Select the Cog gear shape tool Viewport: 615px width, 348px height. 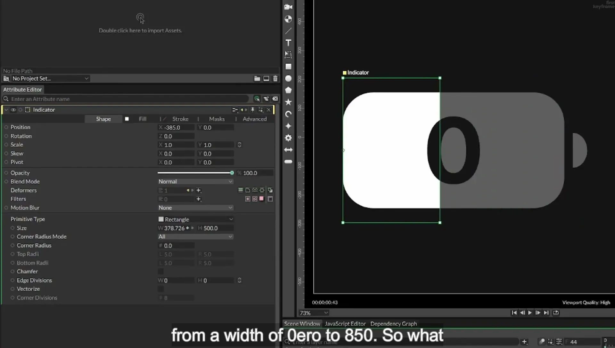coord(288,138)
